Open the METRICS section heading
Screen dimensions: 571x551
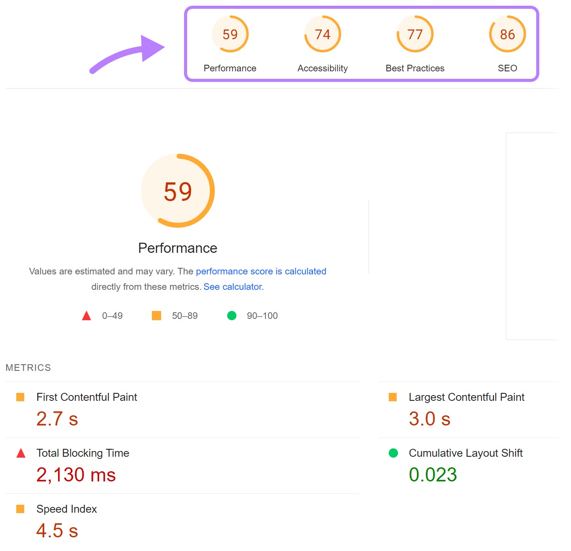[28, 367]
